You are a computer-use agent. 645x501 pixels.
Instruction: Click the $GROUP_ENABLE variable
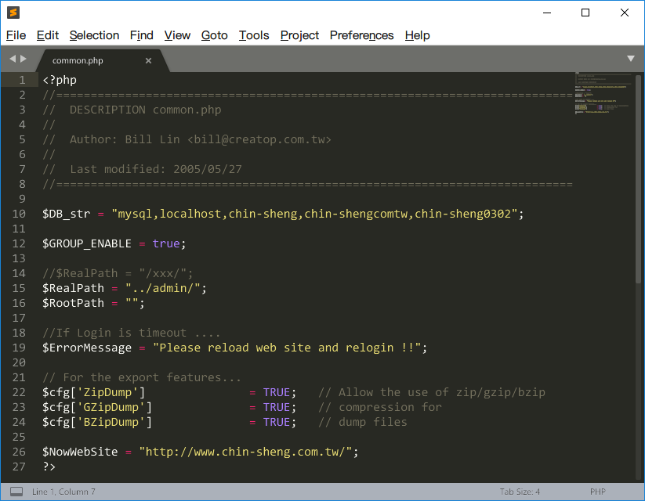coord(87,243)
